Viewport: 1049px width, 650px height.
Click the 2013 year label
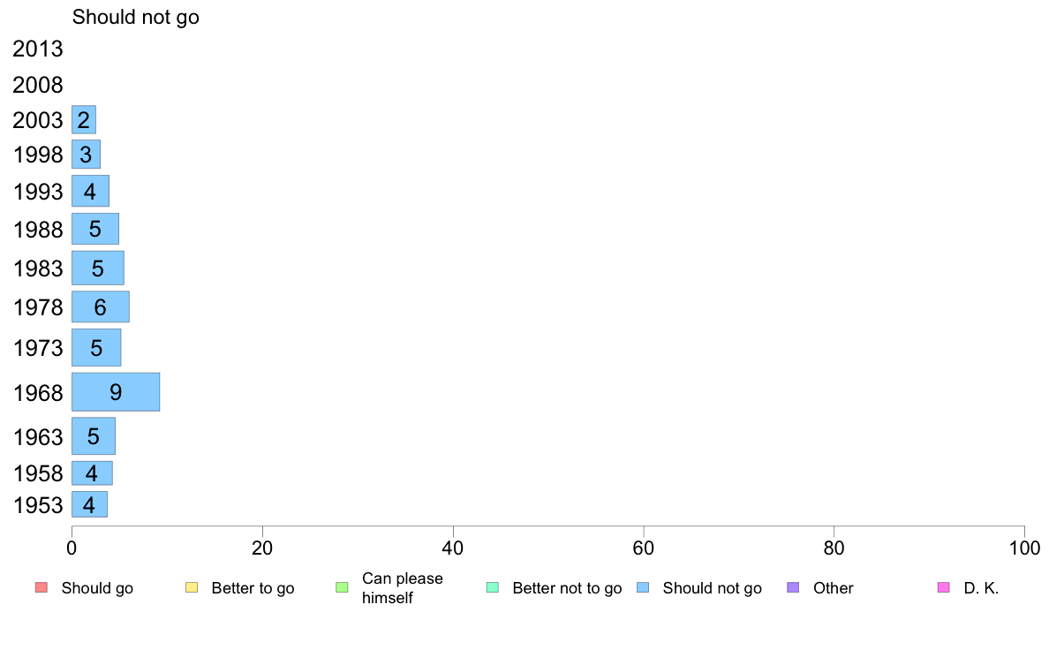click(37, 49)
